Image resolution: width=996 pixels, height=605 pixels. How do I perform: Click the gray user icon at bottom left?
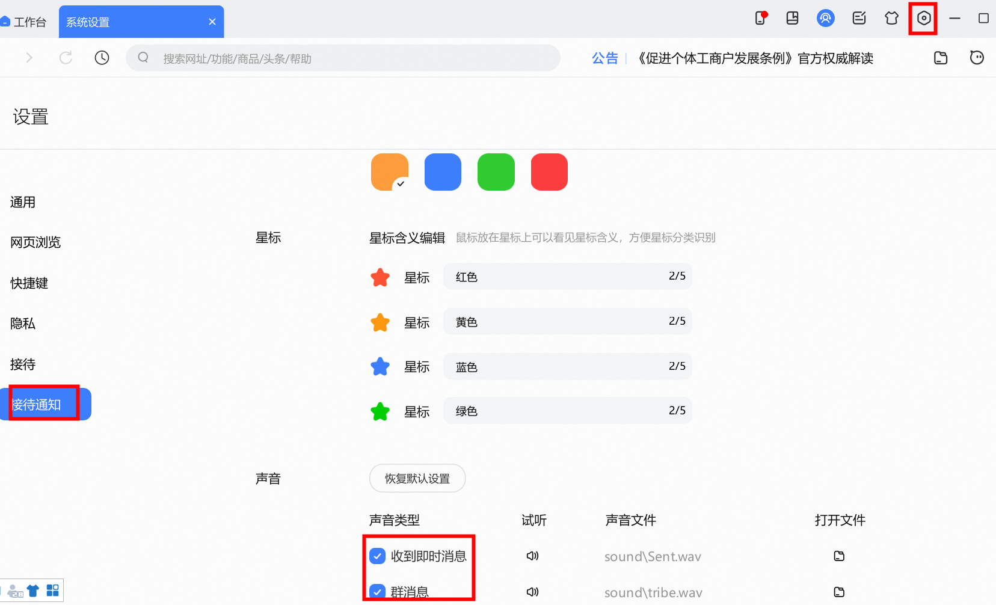(x=15, y=591)
